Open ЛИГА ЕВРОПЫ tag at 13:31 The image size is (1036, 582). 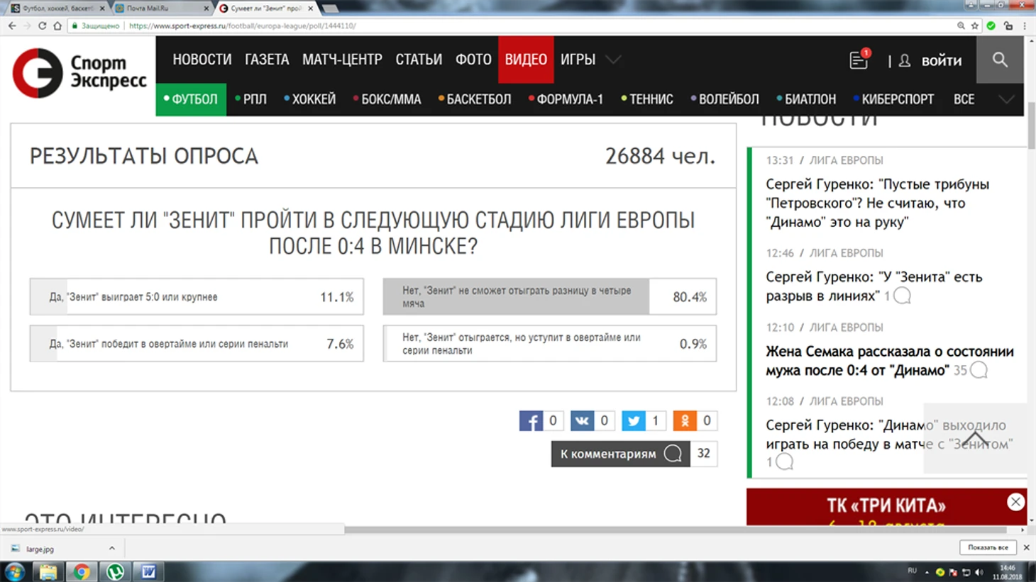click(x=846, y=160)
